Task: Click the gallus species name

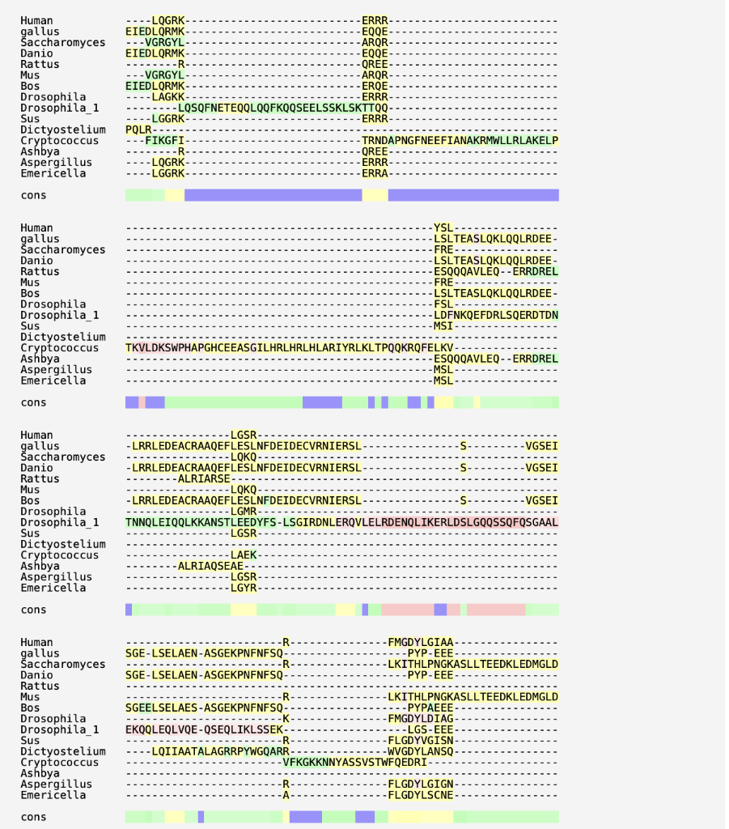Action: coord(35,31)
